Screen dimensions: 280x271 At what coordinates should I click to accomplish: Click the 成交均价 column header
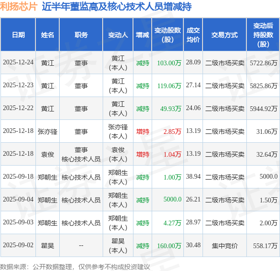click(x=193, y=35)
